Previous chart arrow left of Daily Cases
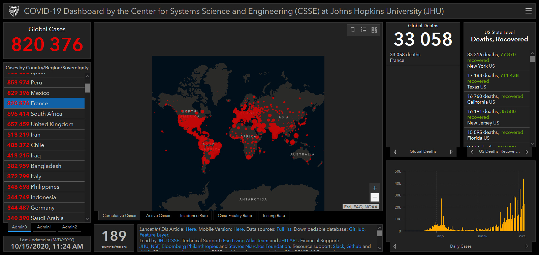539x255 pixels. [395, 246]
